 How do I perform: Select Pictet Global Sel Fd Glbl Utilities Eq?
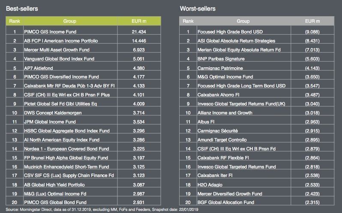coord(60,104)
